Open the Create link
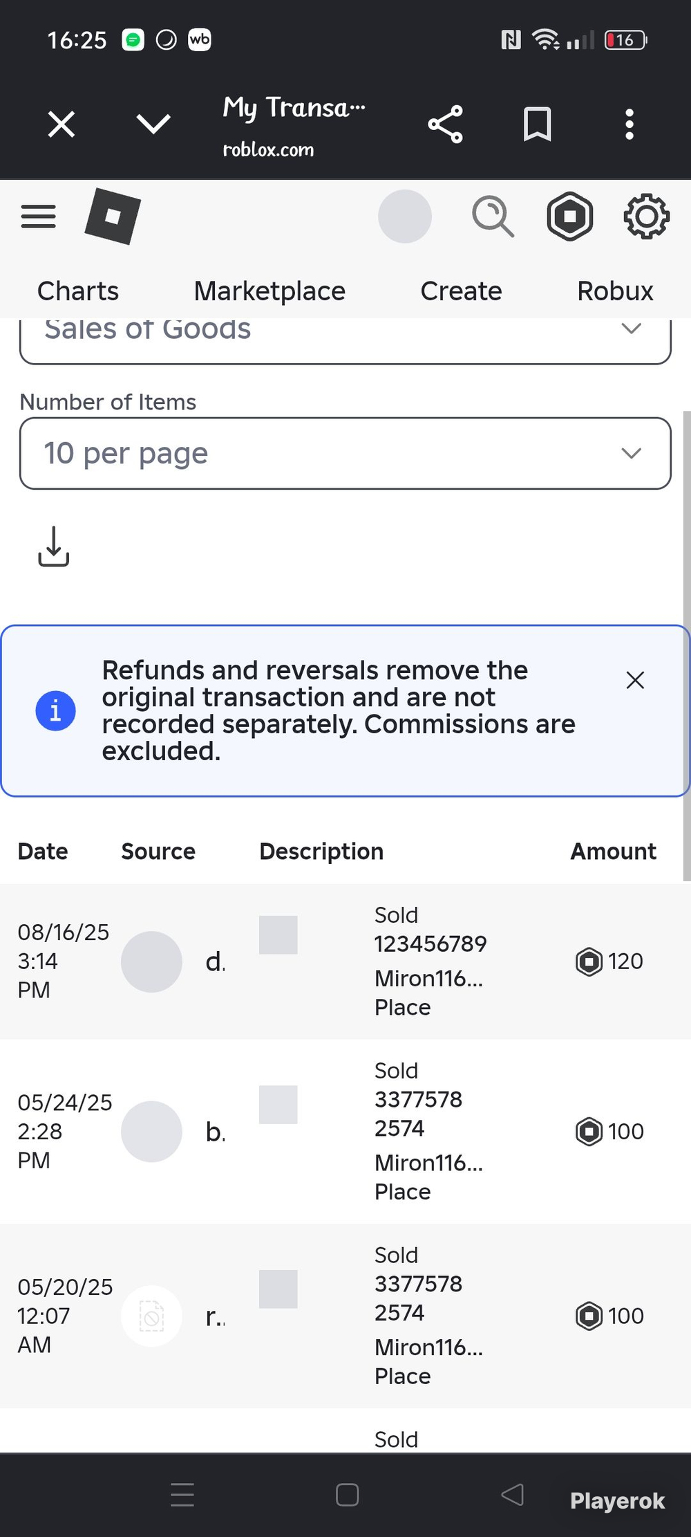The image size is (691, 1537). (x=461, y=291)
